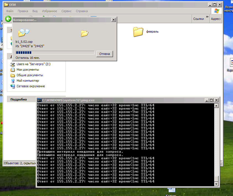
Task: Click the ping.exe console title icon
Action: 39,100
